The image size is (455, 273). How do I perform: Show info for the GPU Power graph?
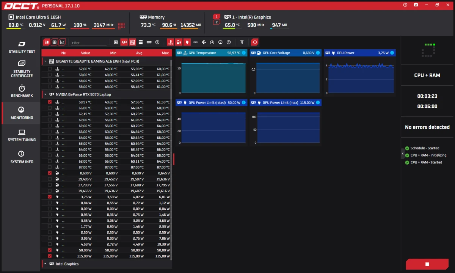pyautogui.click(x=392, y=53)
